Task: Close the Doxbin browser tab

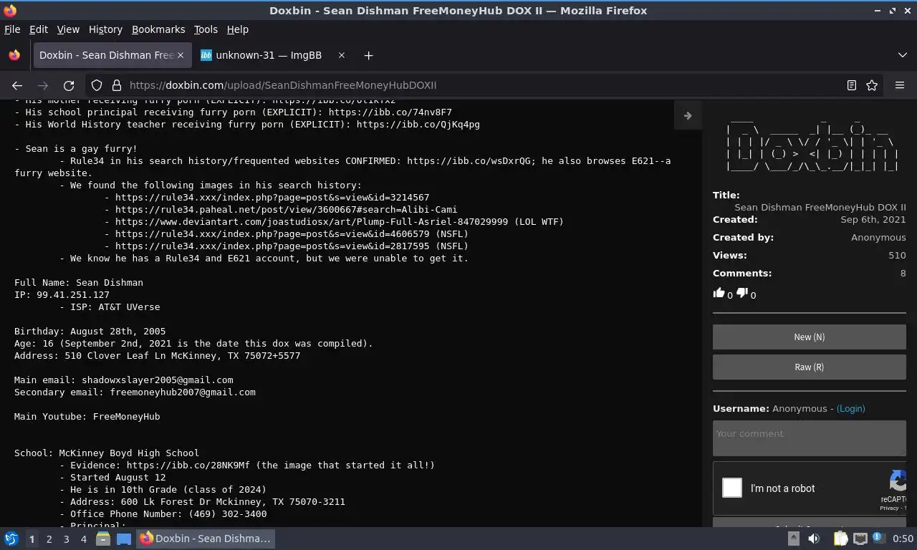Action: pos(181,55)
